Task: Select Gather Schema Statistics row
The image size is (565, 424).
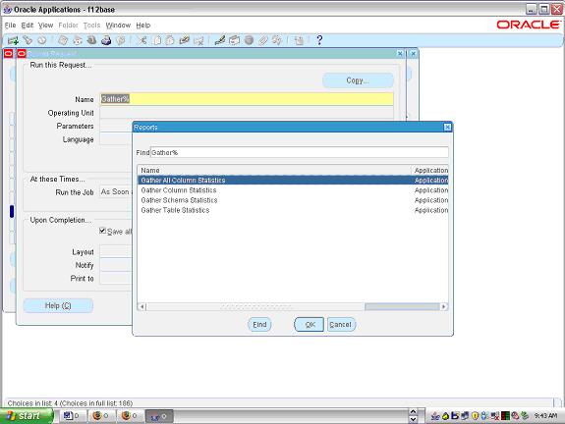Action: click(x=293, y=200)
